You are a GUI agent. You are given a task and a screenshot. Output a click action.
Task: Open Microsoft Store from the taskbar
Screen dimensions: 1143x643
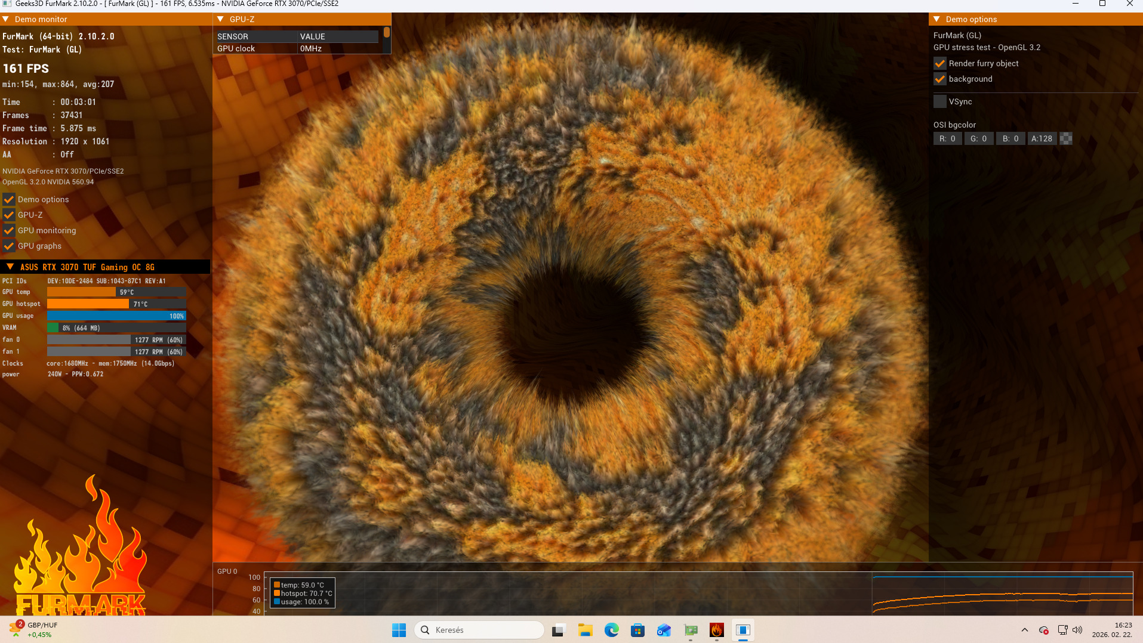637,630
